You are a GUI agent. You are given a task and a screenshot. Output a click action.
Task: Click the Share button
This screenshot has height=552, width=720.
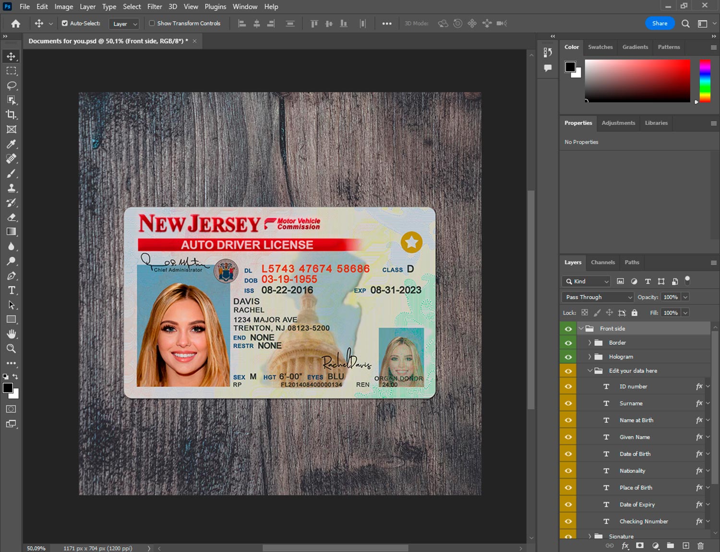[x=660, y=23]
